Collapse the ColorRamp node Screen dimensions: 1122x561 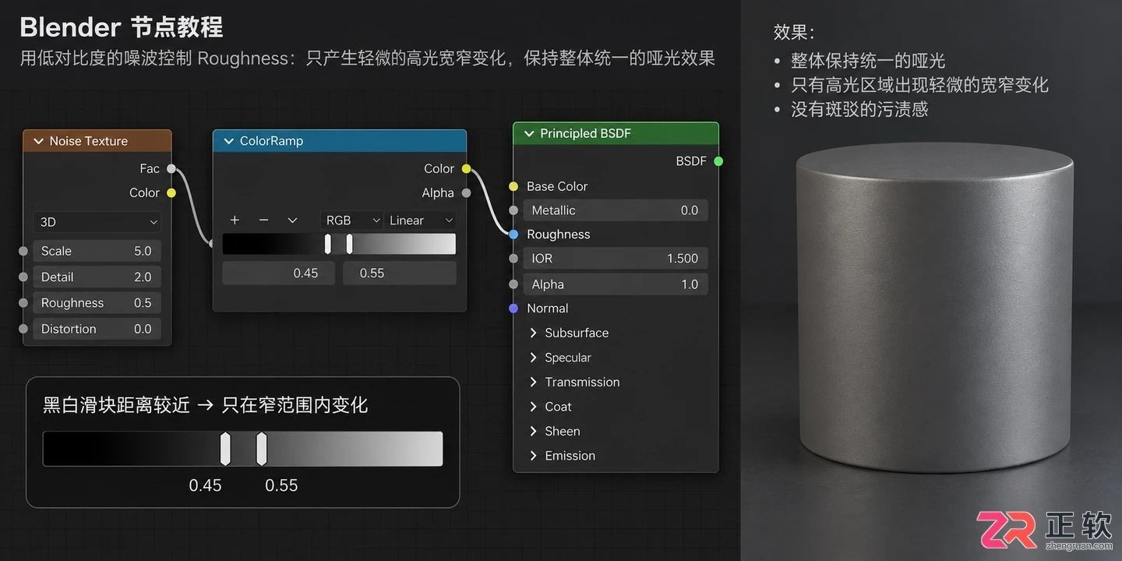coord(228,141)
